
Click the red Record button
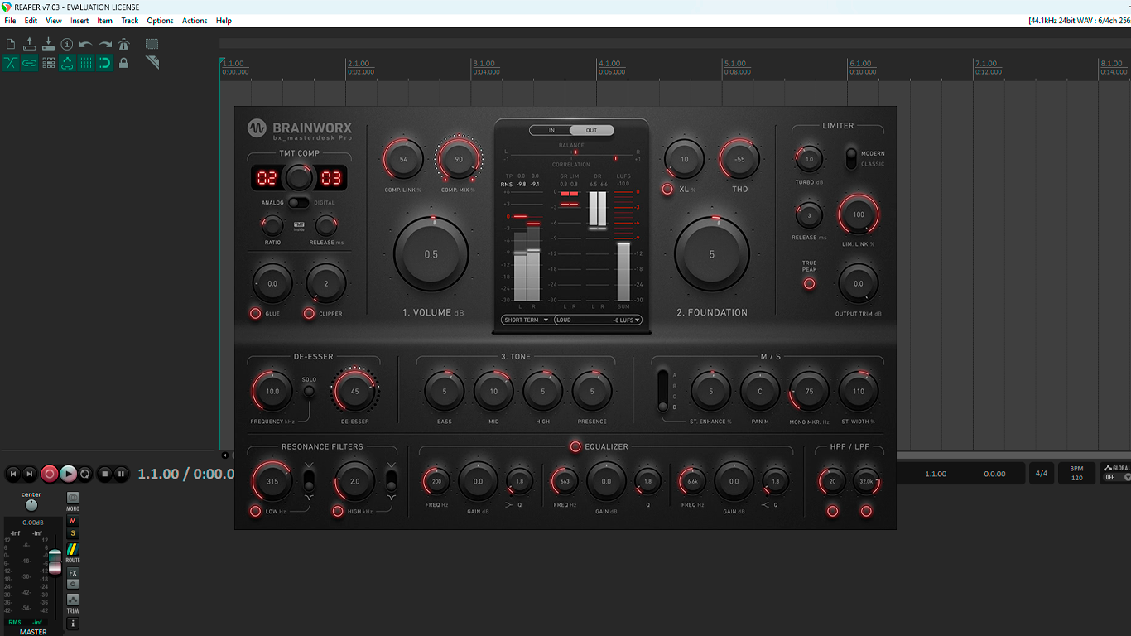(50, 474)
